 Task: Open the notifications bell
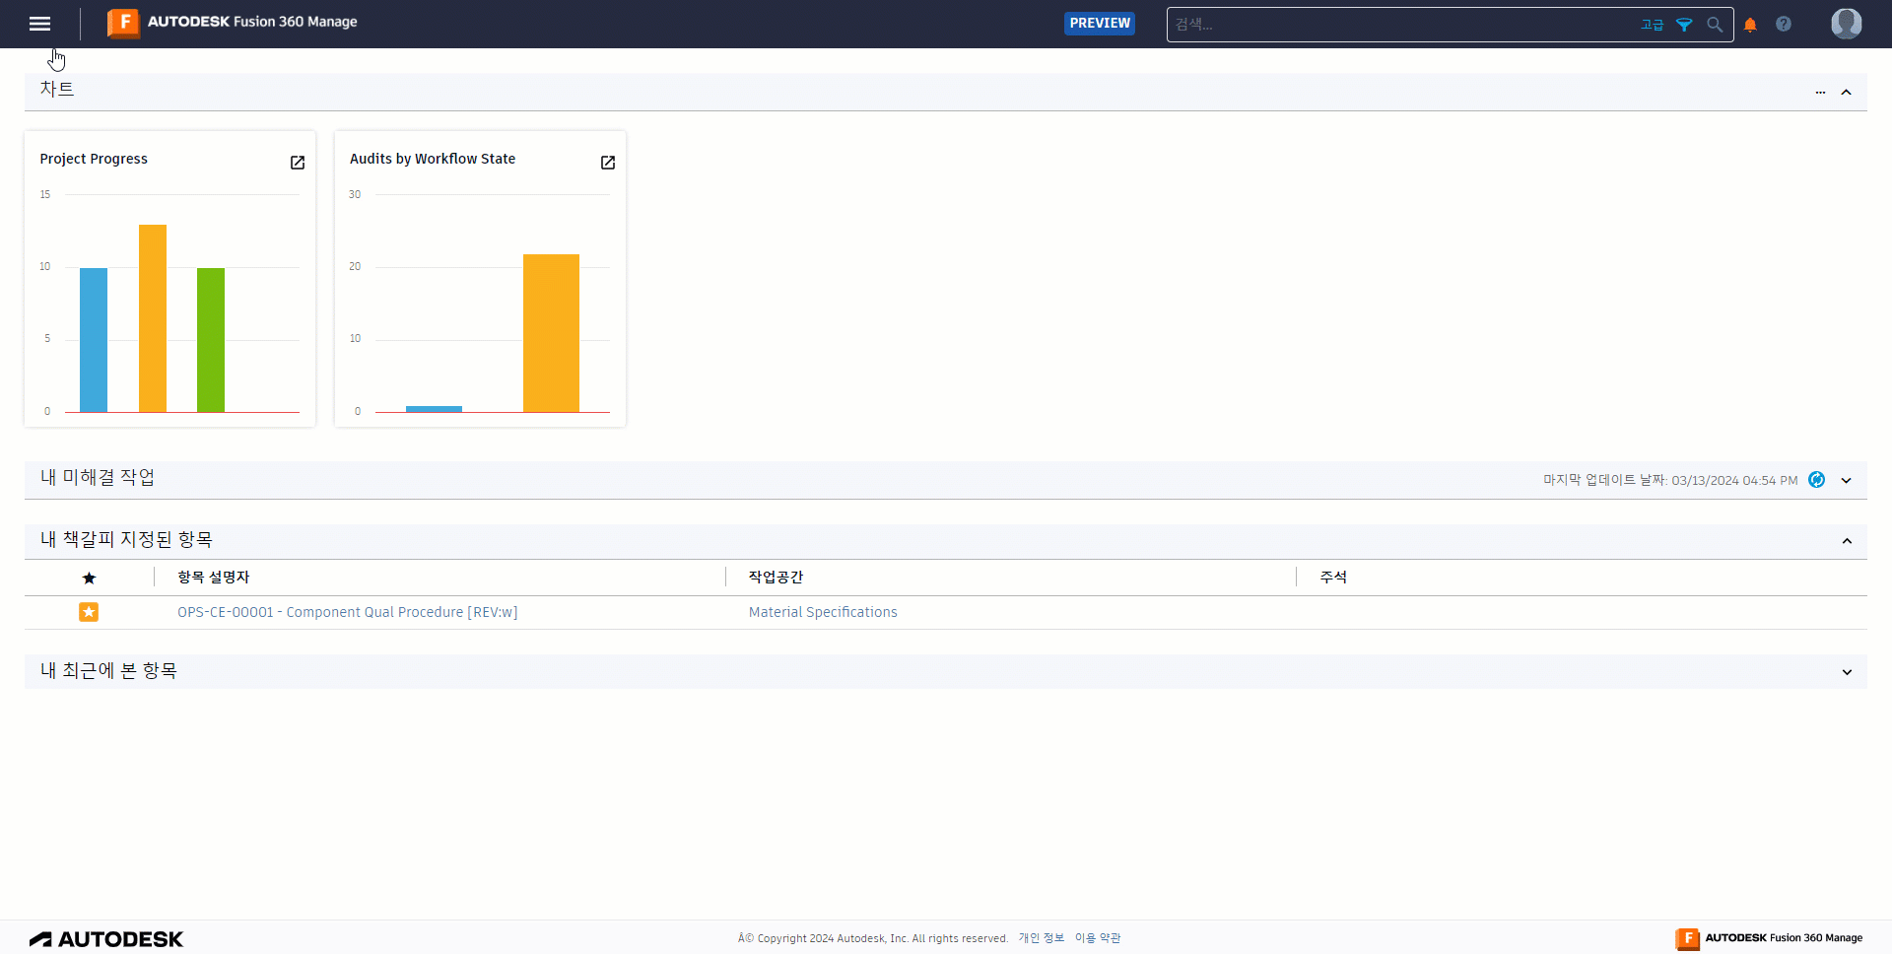tap(1750, 25)
